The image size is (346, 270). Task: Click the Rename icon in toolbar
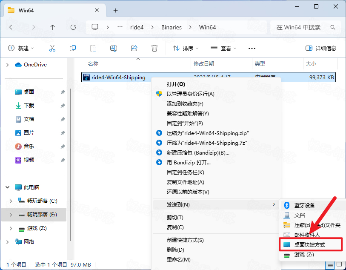[x=114, y=48]
